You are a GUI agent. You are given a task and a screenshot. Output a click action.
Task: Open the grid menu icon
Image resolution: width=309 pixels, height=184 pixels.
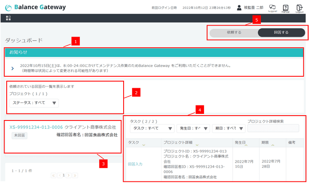pyautogui.click(x=8, y=18)
